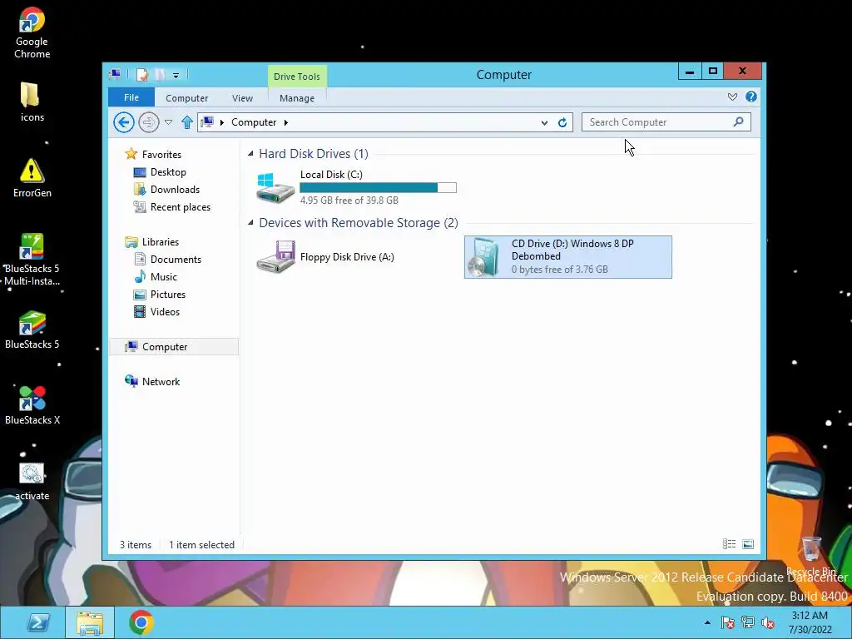Screen dimensions: 852x639
Task: Click the search magnifier icon
Action: pos(739,121)
